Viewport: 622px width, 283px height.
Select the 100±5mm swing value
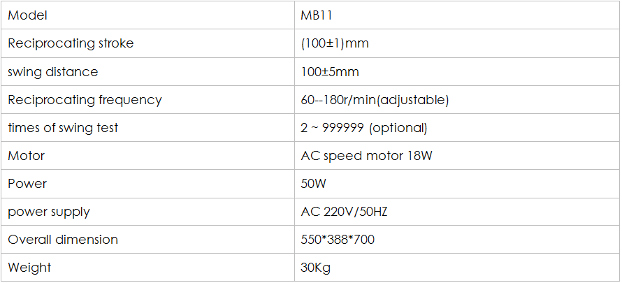click(x=330, y=72)
